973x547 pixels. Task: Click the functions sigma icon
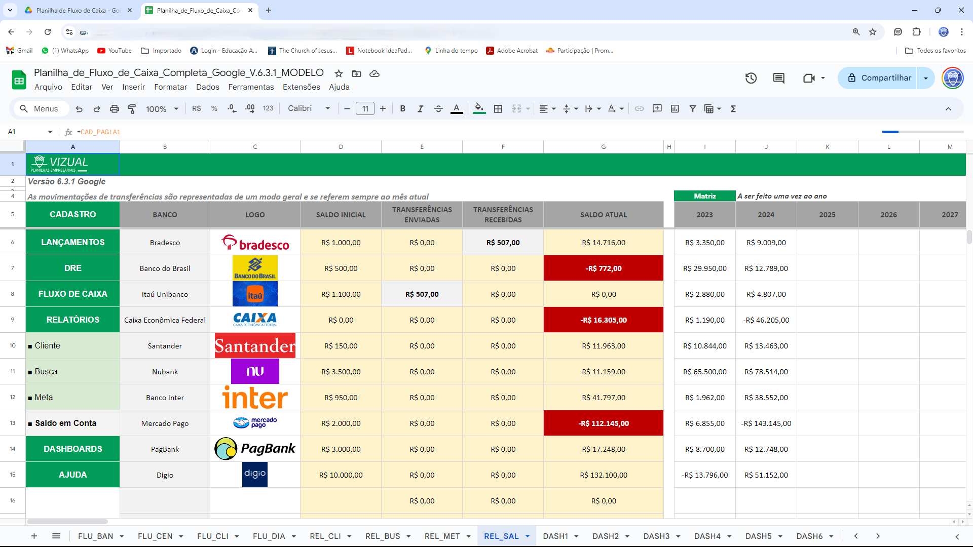coord(733,109)
